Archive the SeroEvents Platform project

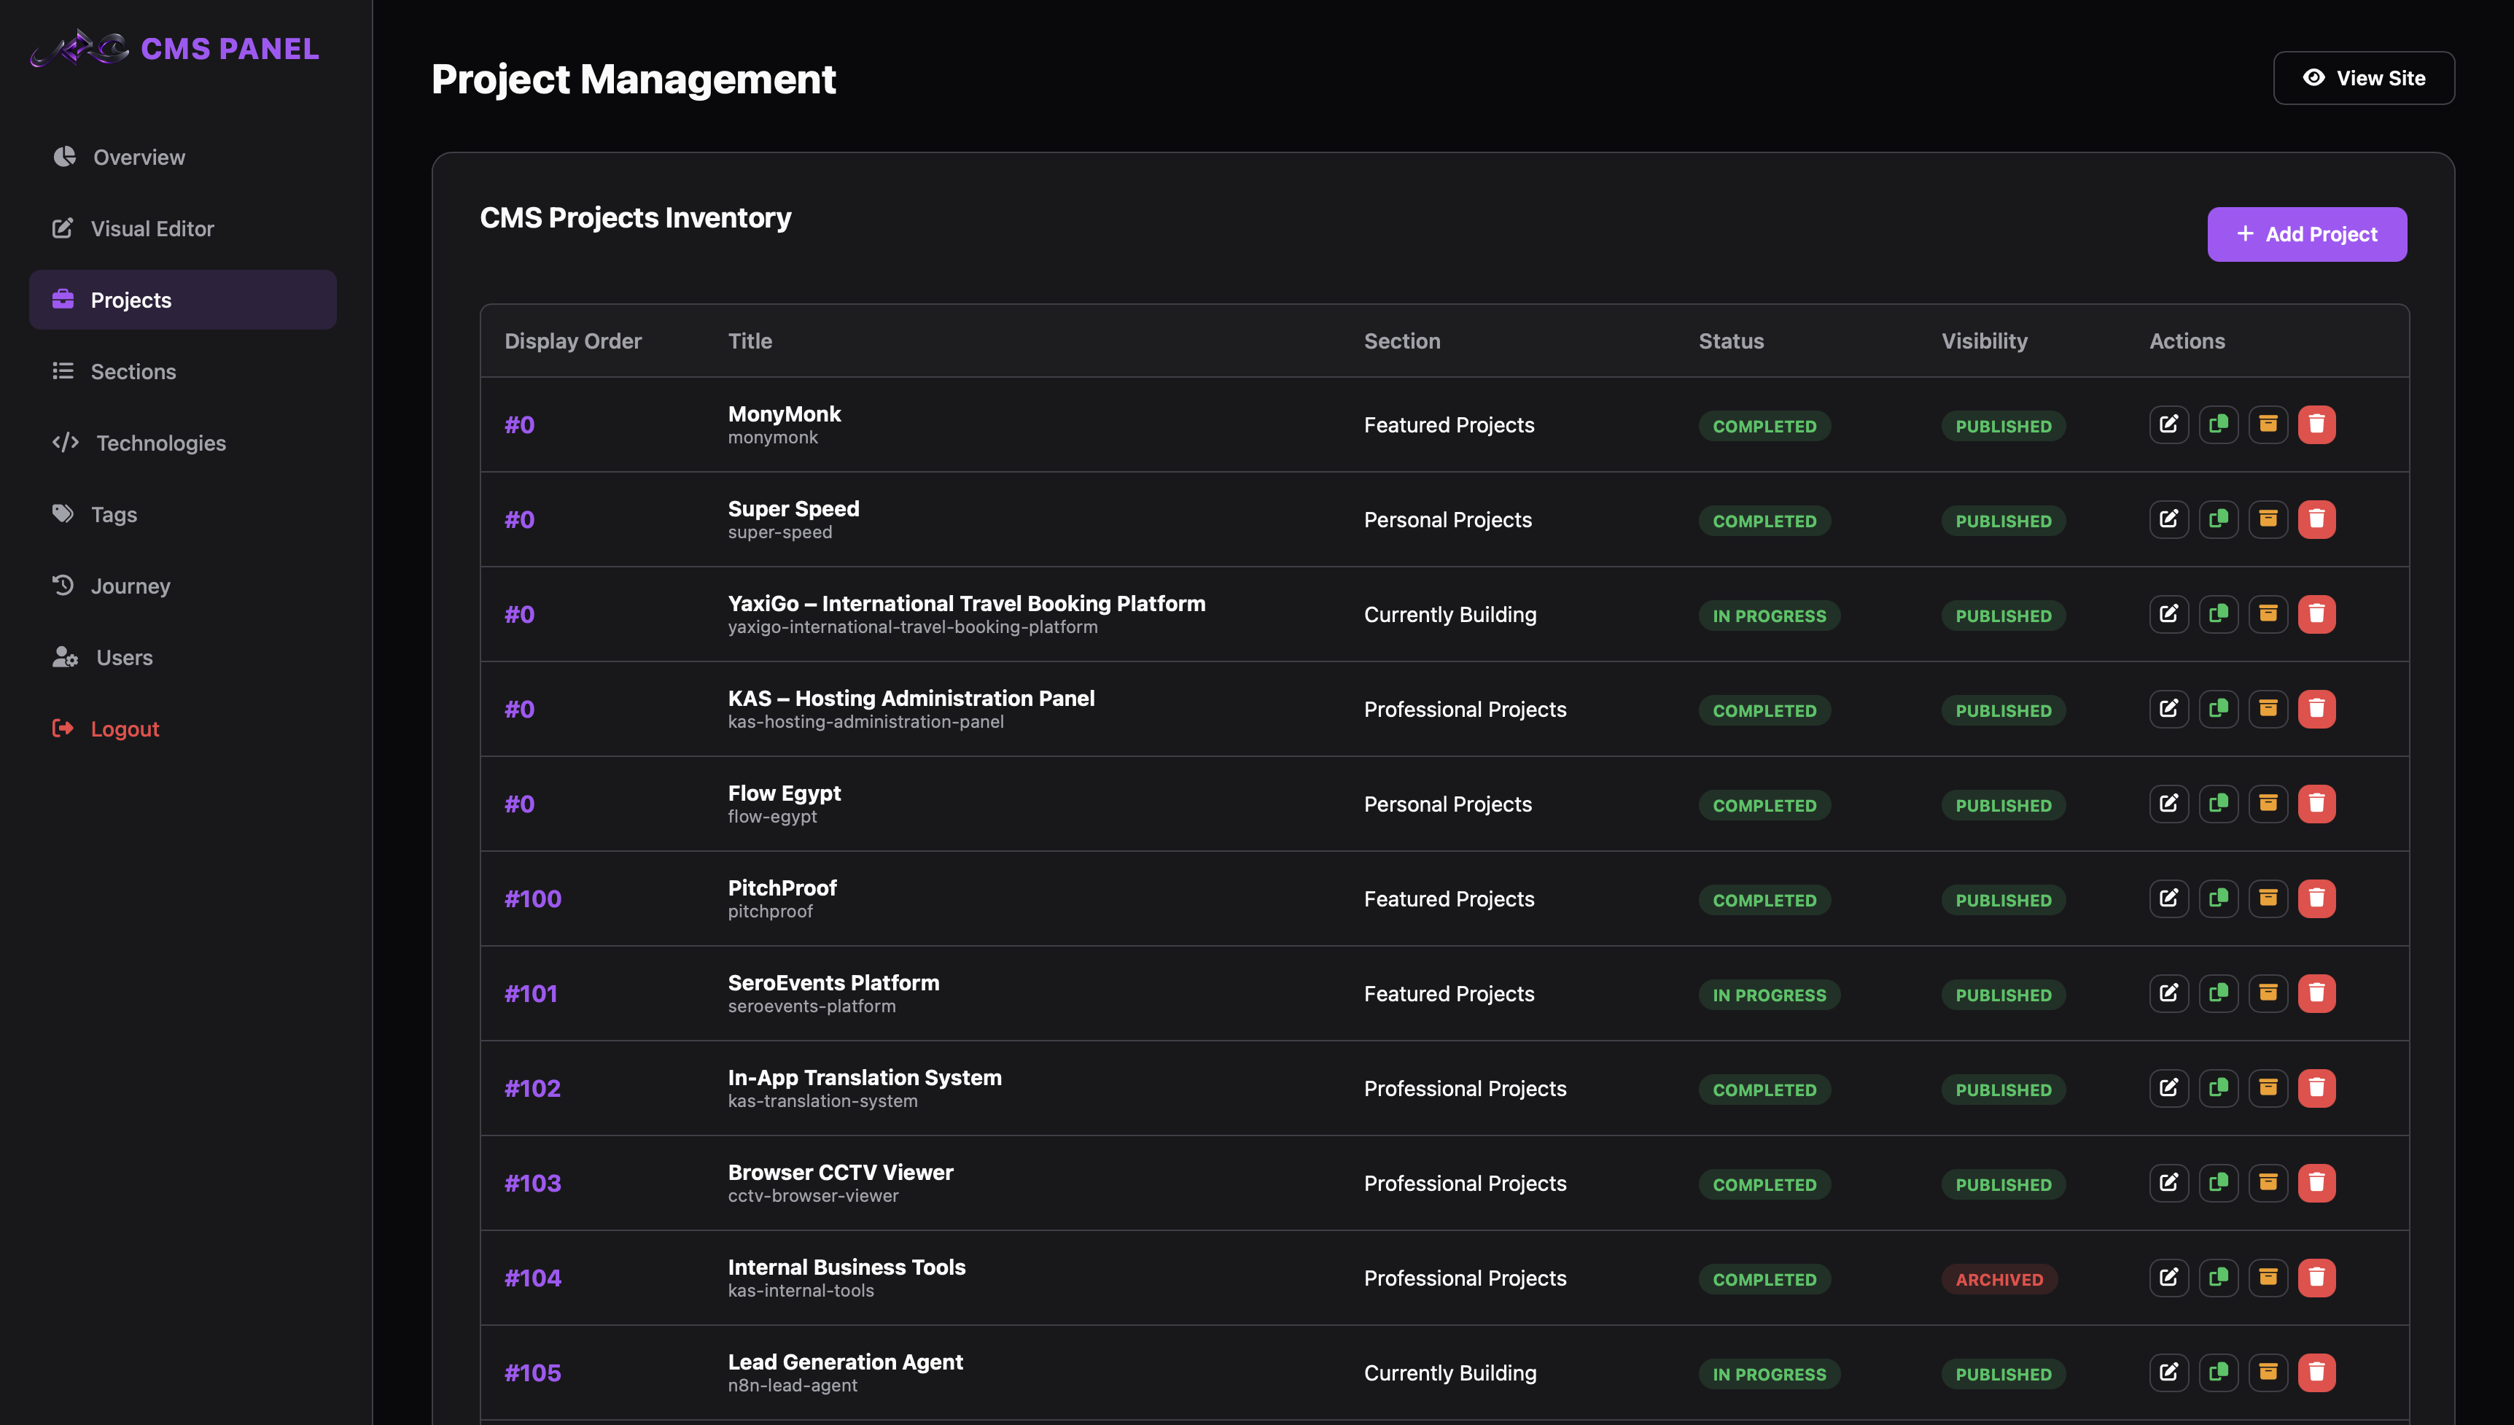point(2268,993)
